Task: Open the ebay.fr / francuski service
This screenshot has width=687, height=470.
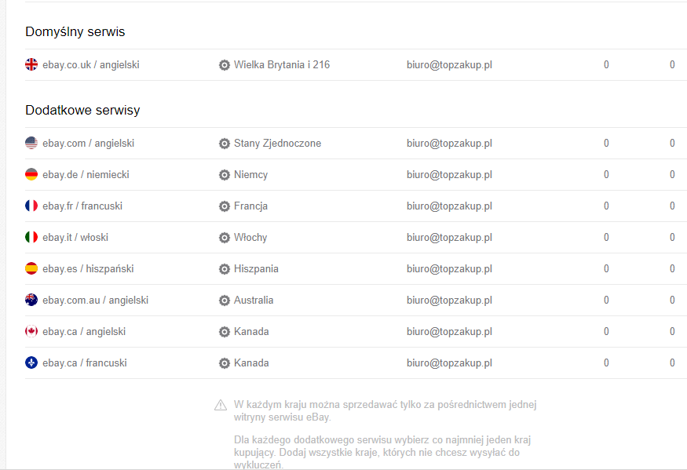Action: coord(82,206)
